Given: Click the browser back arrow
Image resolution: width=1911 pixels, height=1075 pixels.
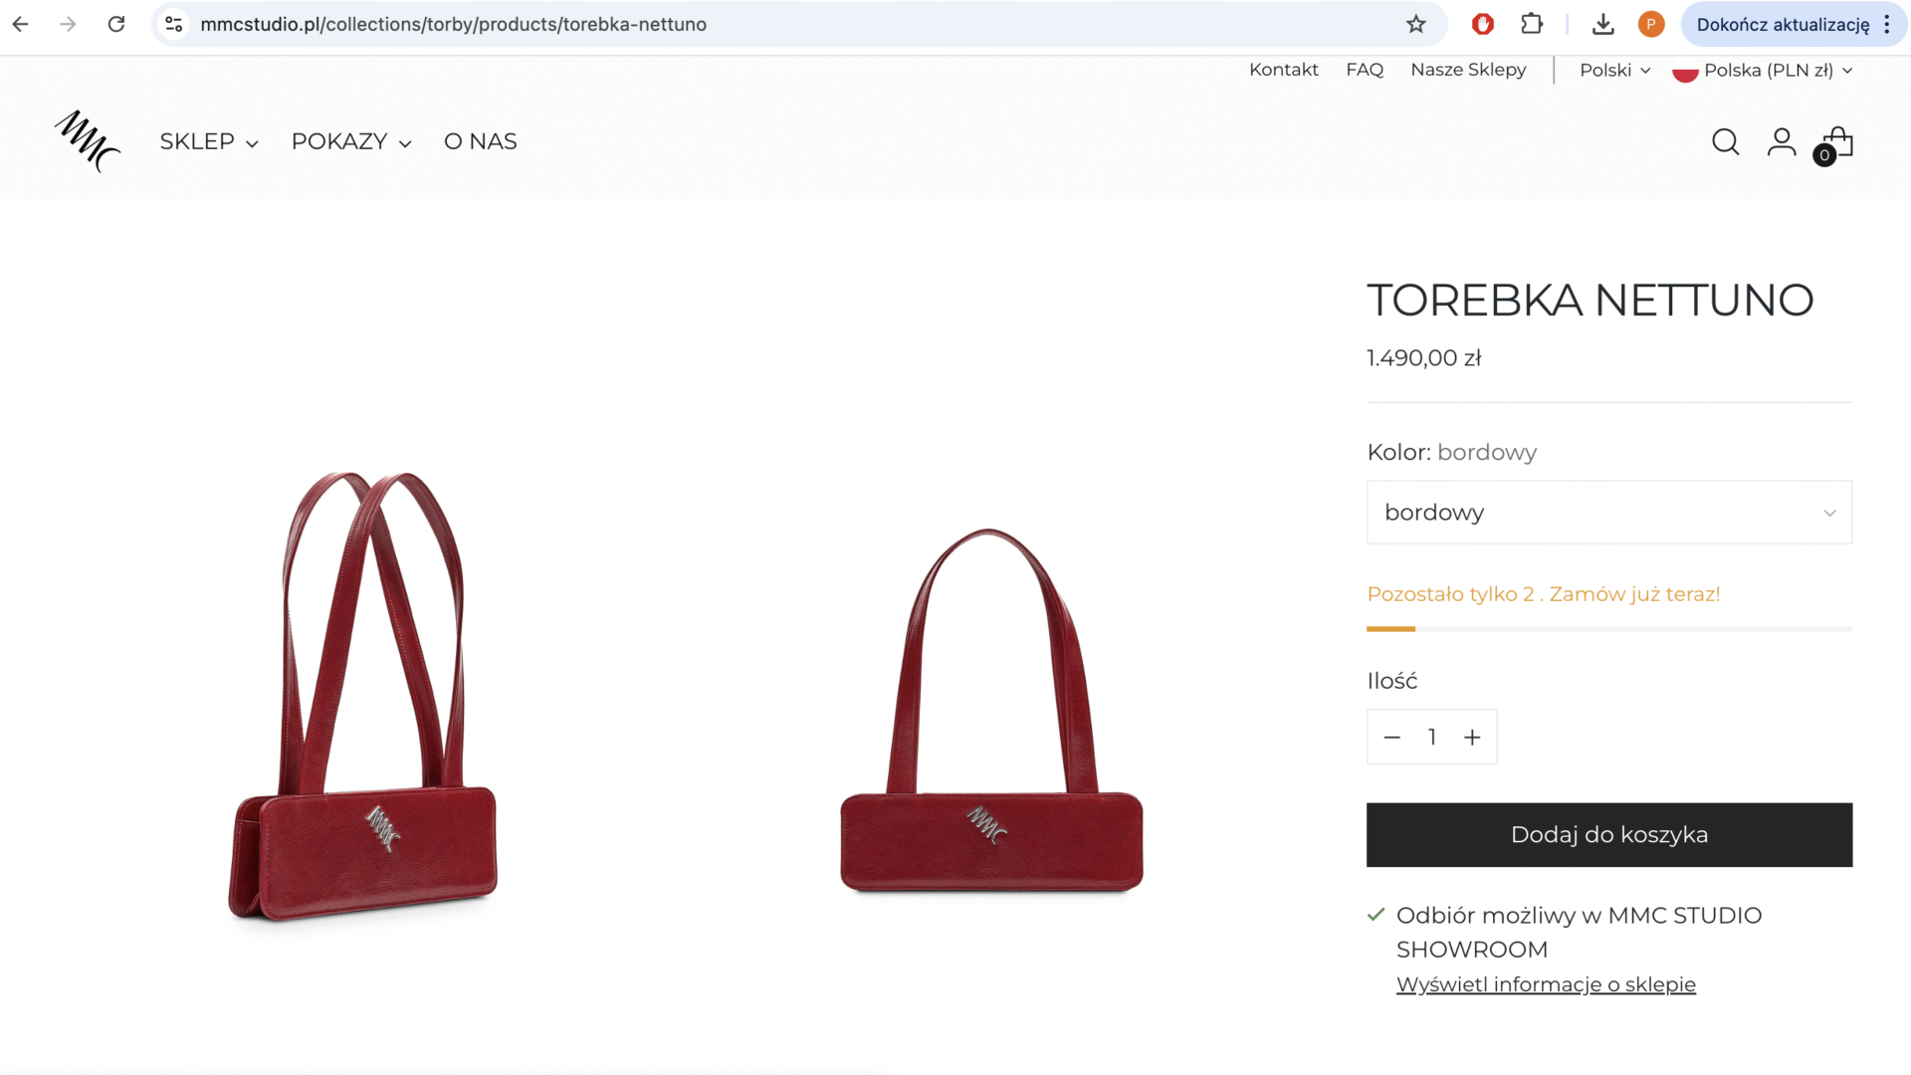Looking at the screenshot, I should (21, 24).
